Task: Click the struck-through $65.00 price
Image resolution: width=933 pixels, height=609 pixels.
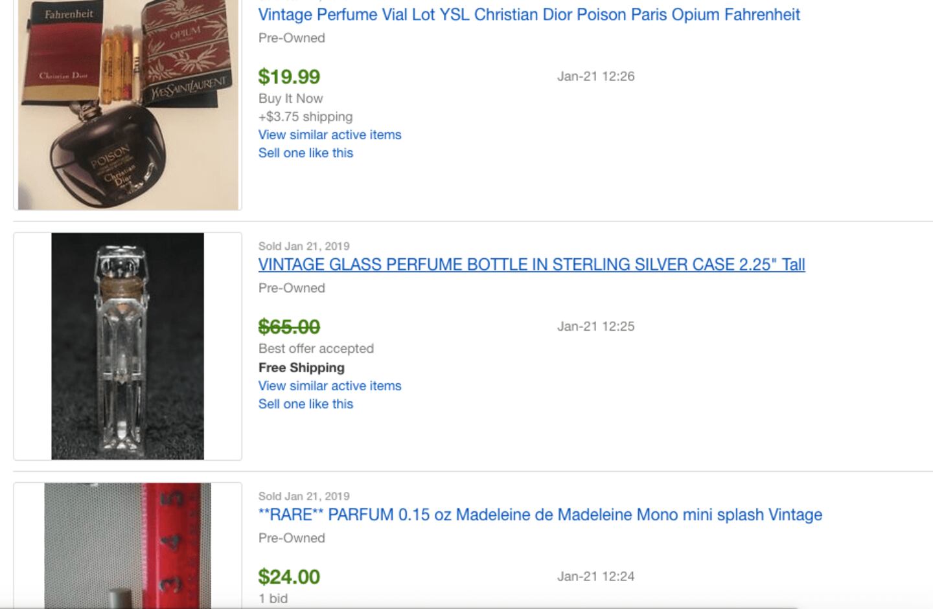Action: (x=289, y=327)
